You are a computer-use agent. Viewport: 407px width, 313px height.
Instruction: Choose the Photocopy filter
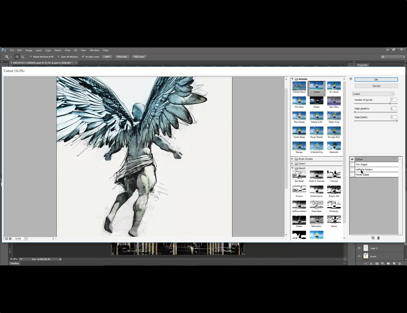point(334,206)
